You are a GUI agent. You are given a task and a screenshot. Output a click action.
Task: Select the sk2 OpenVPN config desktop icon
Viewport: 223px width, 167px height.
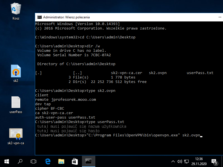coord(16,71)
